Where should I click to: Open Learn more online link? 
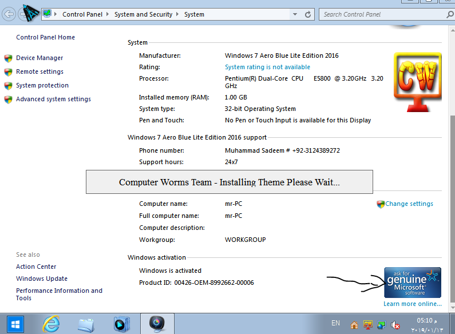(x=413, y=304)
